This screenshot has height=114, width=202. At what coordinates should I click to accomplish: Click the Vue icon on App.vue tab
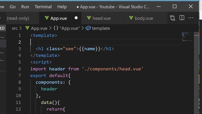[47, 18]
